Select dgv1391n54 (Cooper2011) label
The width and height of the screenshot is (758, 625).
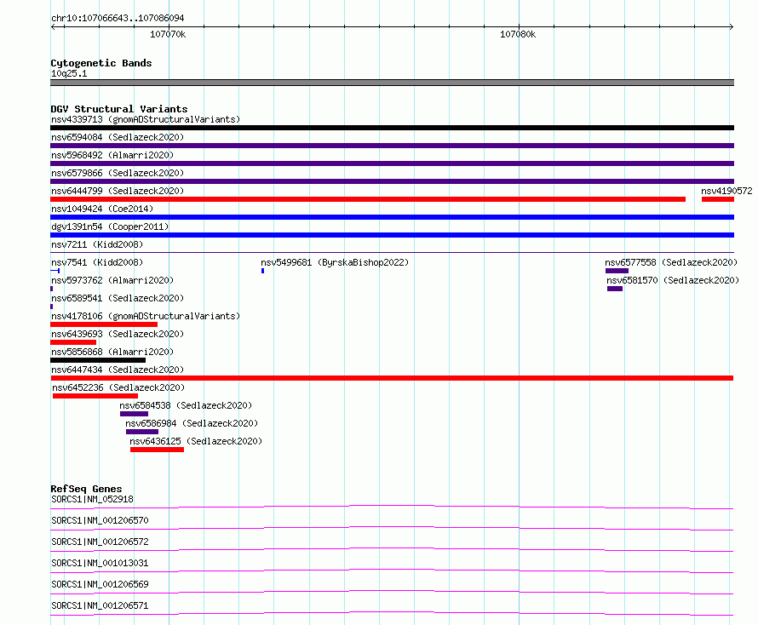pyautogui.click(x=110, y=226)
